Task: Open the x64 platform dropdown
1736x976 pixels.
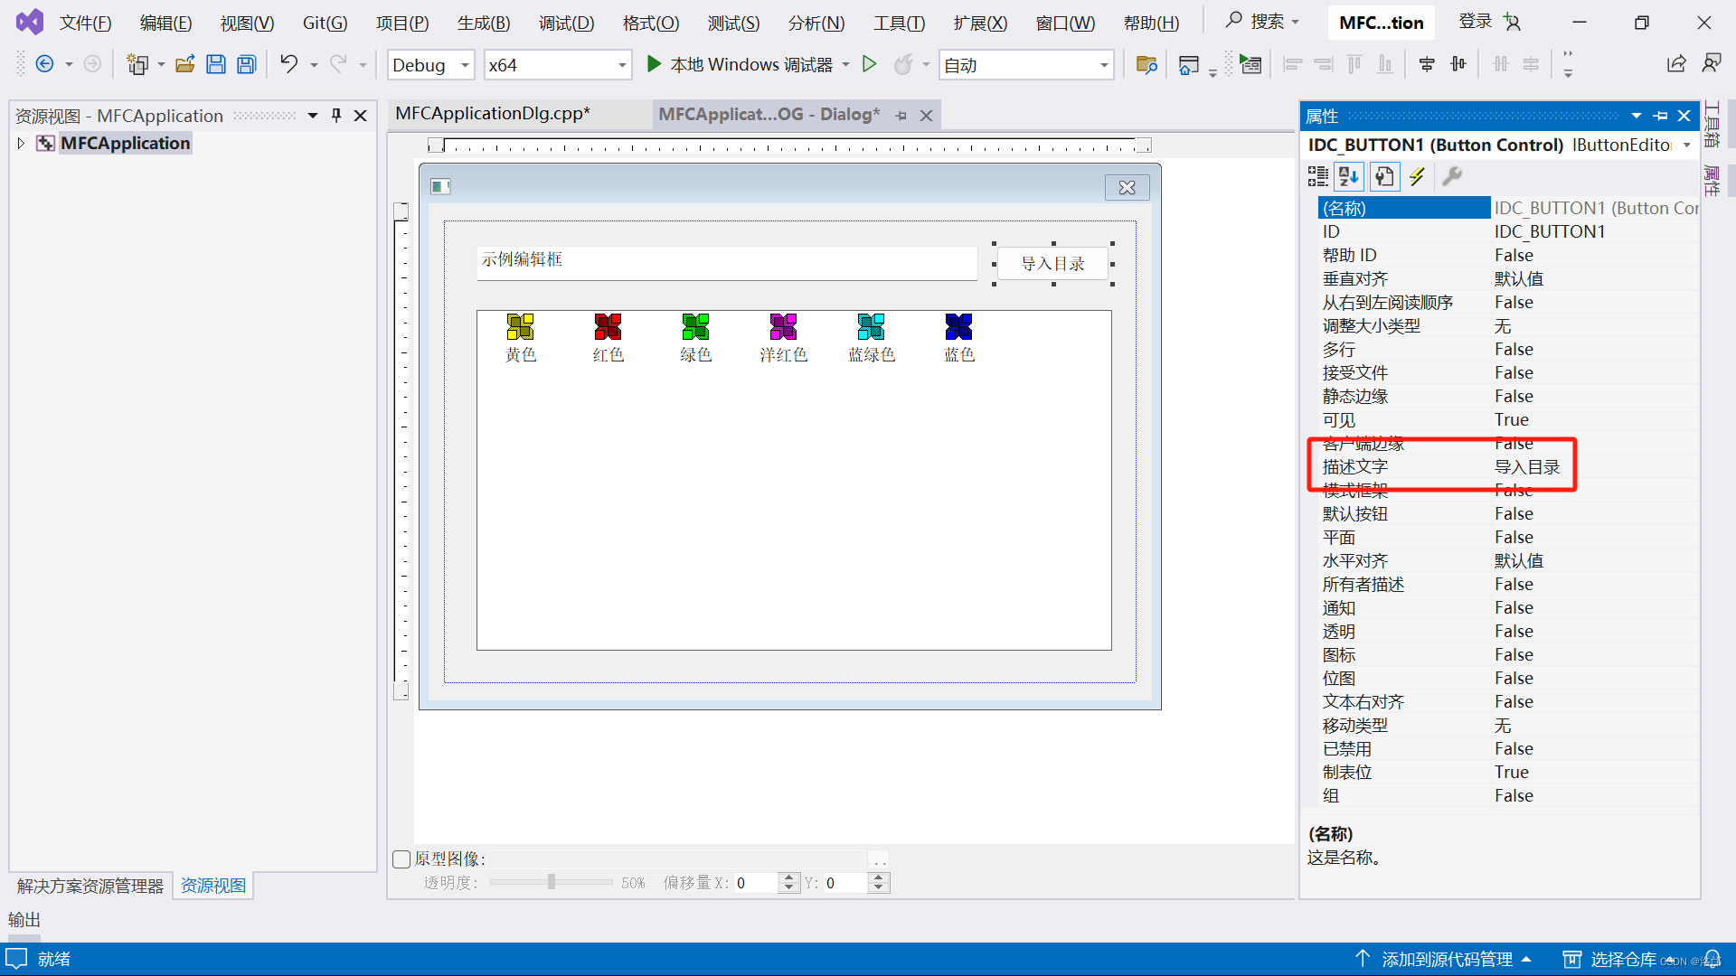Action: (557, 65)
